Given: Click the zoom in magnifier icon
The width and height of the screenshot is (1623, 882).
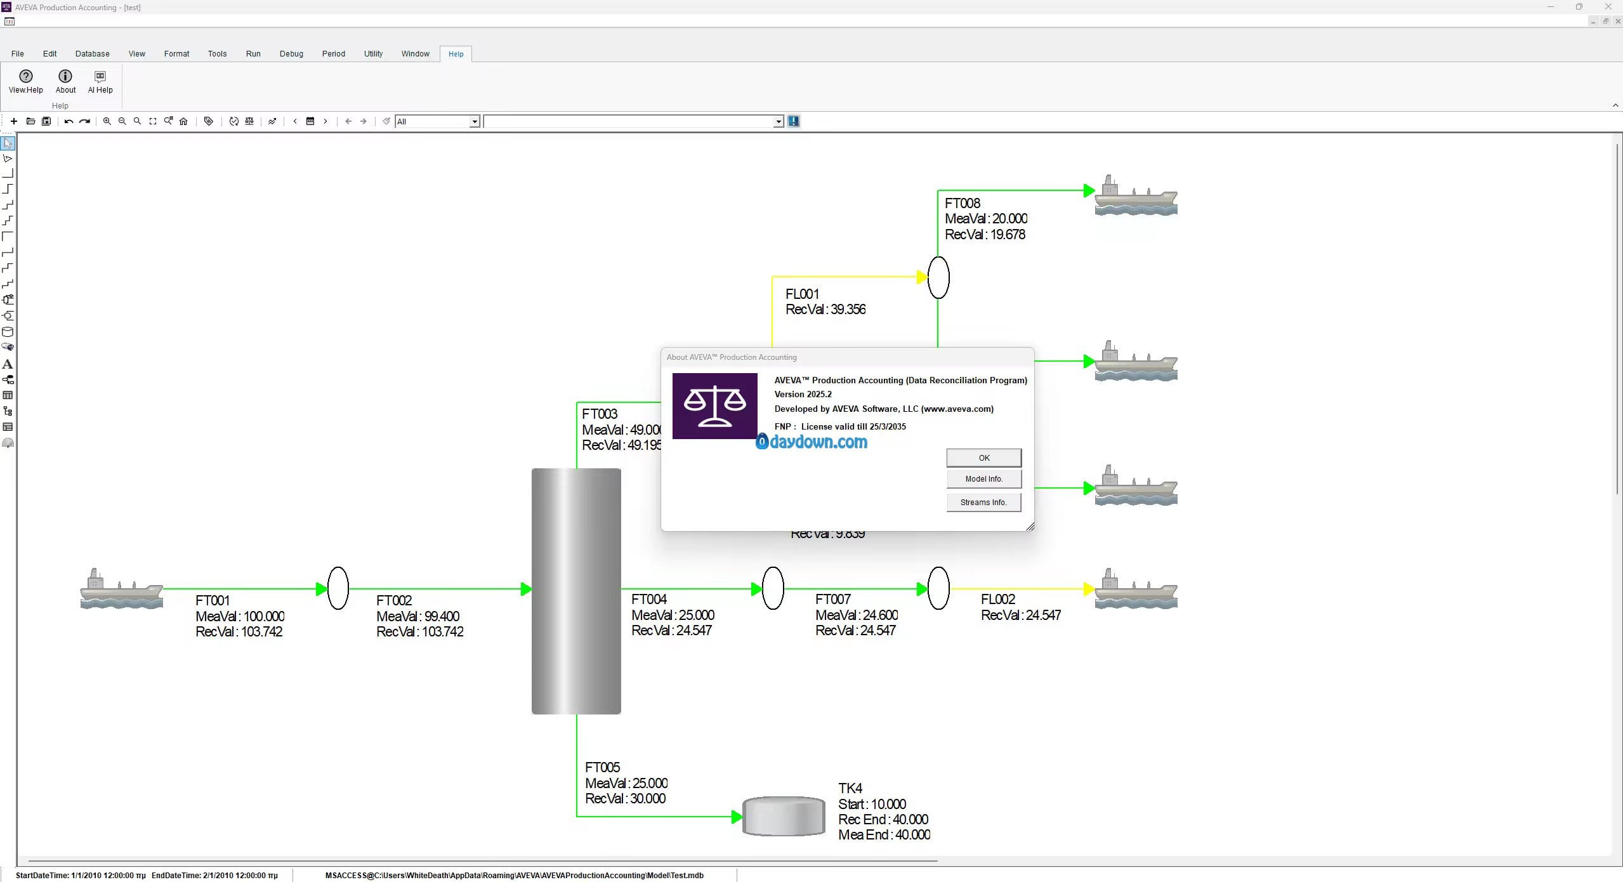Looking at the screenshot, I should click(107, 121).
